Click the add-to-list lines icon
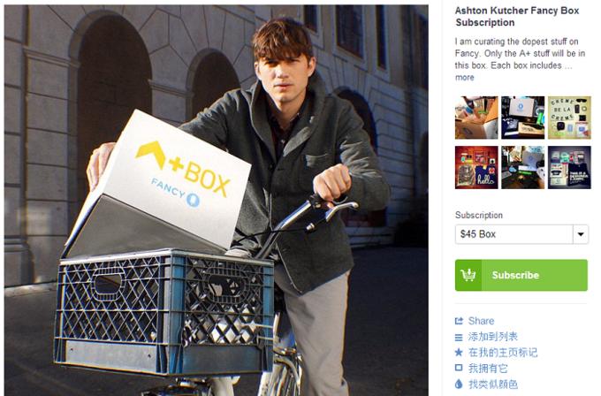The height and width of the screenshot is (396, 601). pyautogui.click(x=459, y=338)
